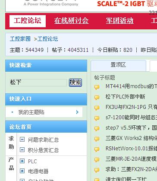Click the 工控论坛 breadcrumb link

pyautogui.click(x=48, y=39)
